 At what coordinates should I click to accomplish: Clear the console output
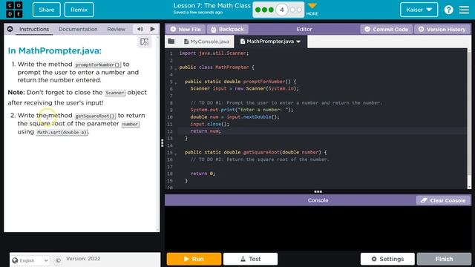pyautogui.click(x=443, y=200)
